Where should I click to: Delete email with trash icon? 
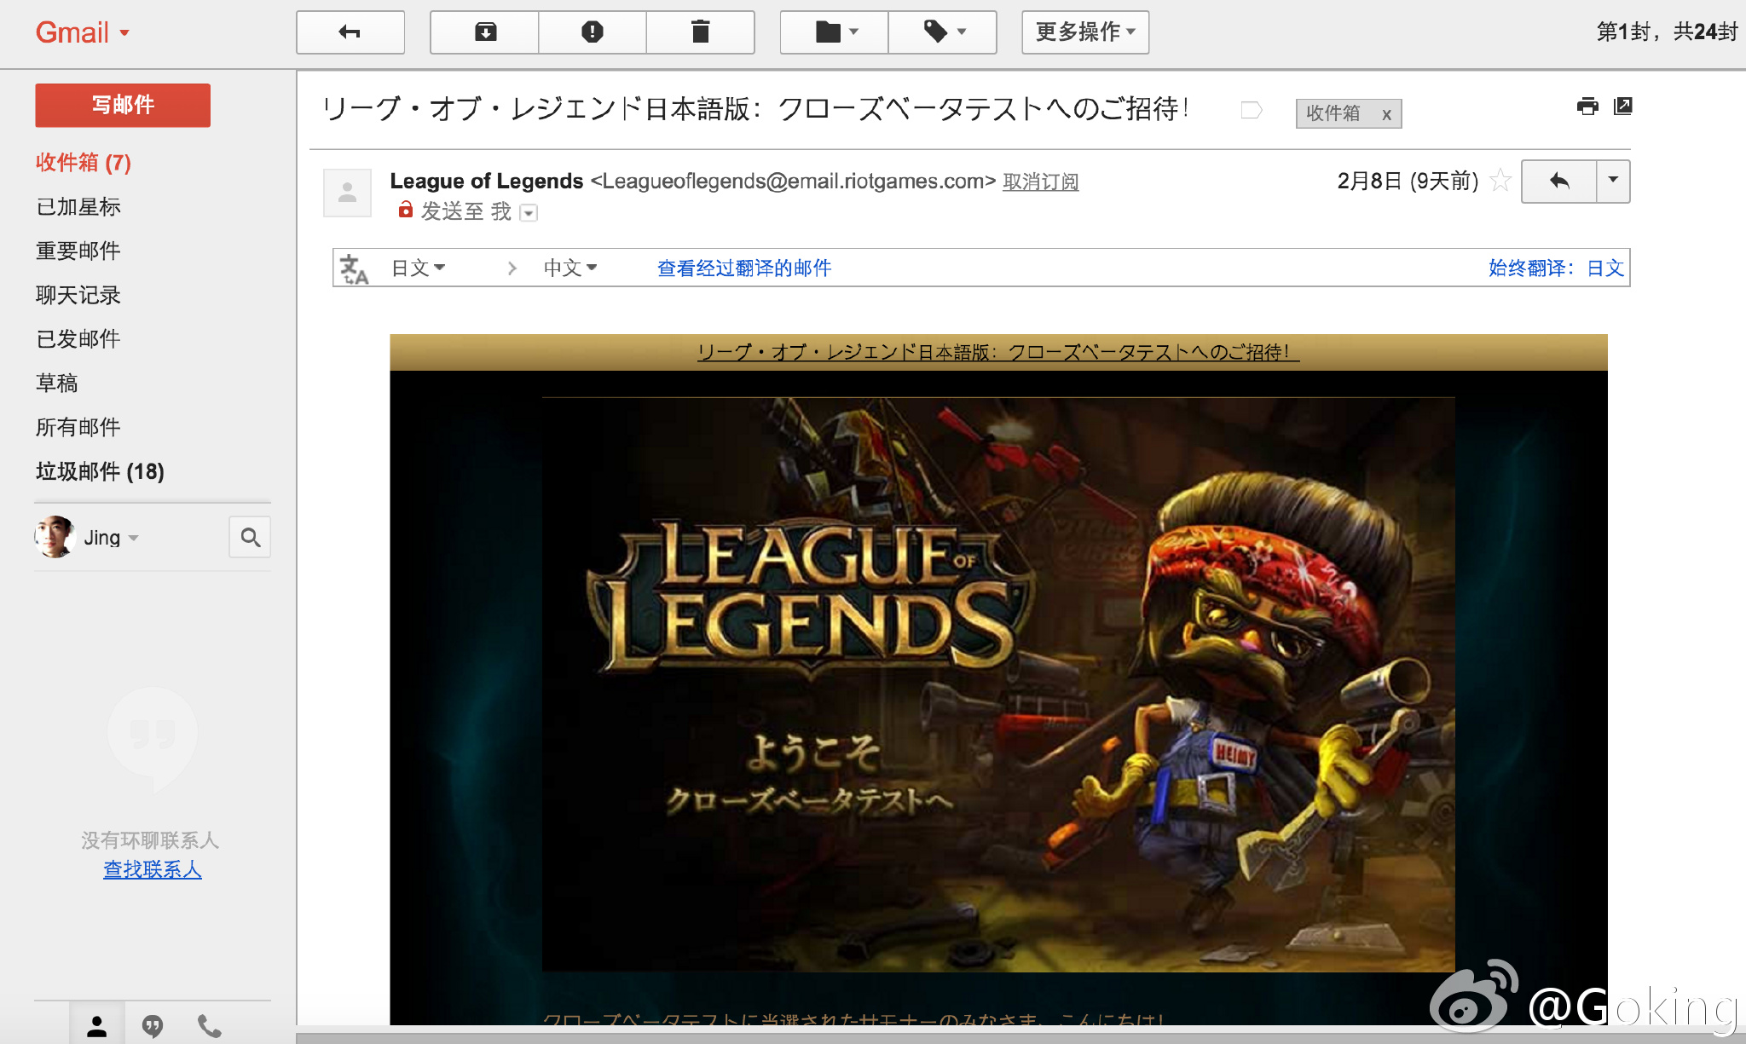700,32
